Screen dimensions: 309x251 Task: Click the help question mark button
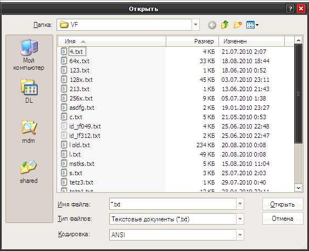pyautogui.click(x=290, y=9)
